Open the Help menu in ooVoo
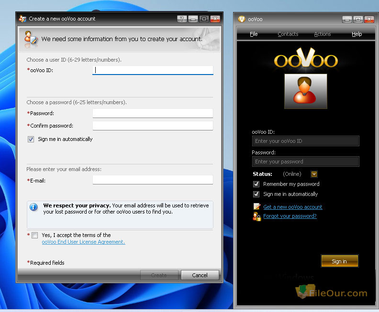The height and width of the screenshot is (312, 379). [357, 34]
